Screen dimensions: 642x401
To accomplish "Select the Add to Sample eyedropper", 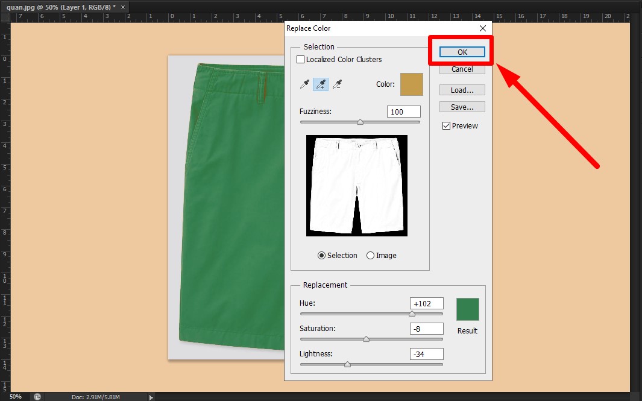I will coord(321,84).
